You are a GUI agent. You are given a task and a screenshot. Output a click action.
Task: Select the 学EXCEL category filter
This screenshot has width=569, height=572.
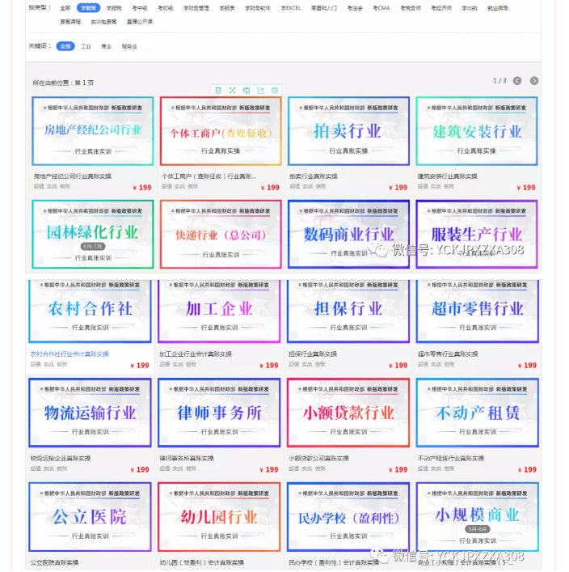291,8
